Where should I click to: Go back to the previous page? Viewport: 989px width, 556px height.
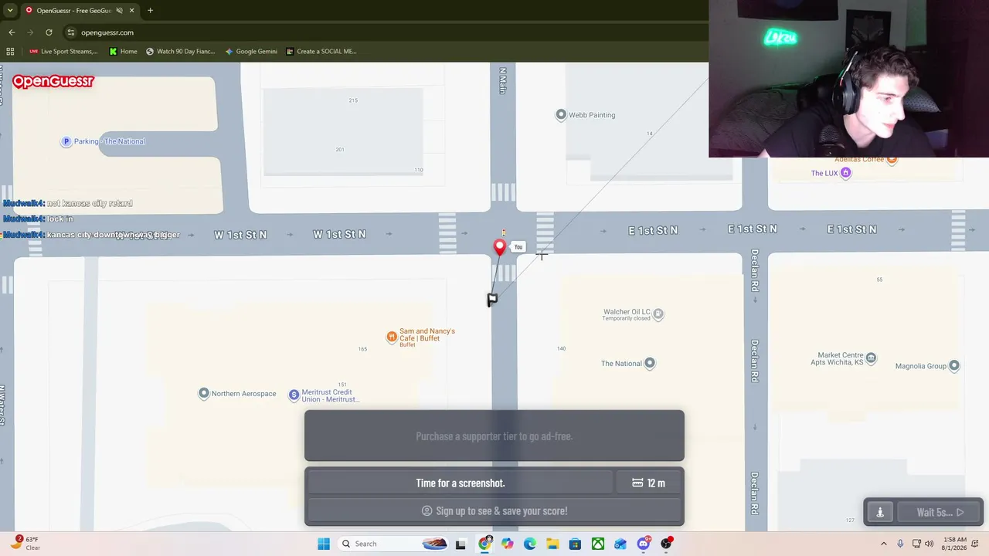[x=12, y=32]
